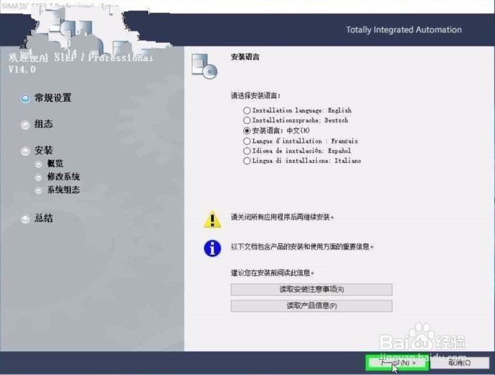Click the 请选择安装语言 prompt text

click(x=255, y=95)
